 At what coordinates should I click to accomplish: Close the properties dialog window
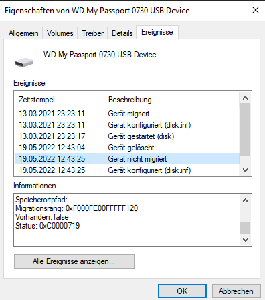pos(256,10)
